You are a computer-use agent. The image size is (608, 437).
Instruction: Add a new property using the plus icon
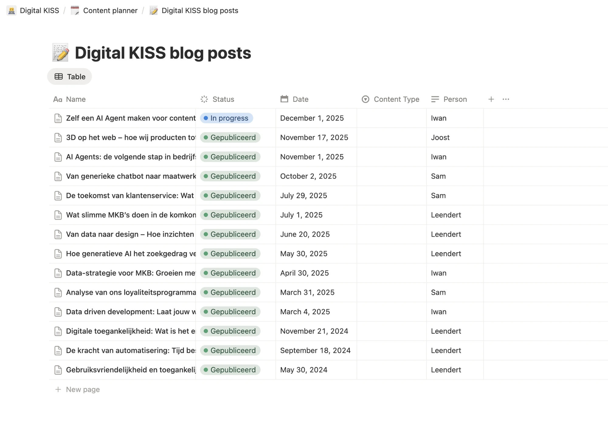(x=491, y=99)
